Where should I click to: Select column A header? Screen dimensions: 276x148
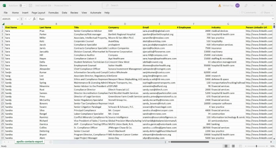pyautogui.click(x=22, y=24)
